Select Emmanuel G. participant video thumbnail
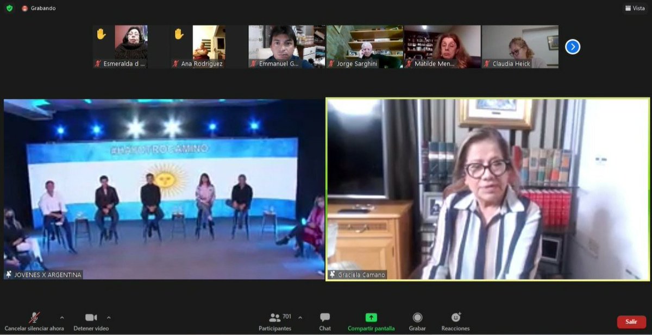This screenshot has height=335, width=652. point(287,47)
